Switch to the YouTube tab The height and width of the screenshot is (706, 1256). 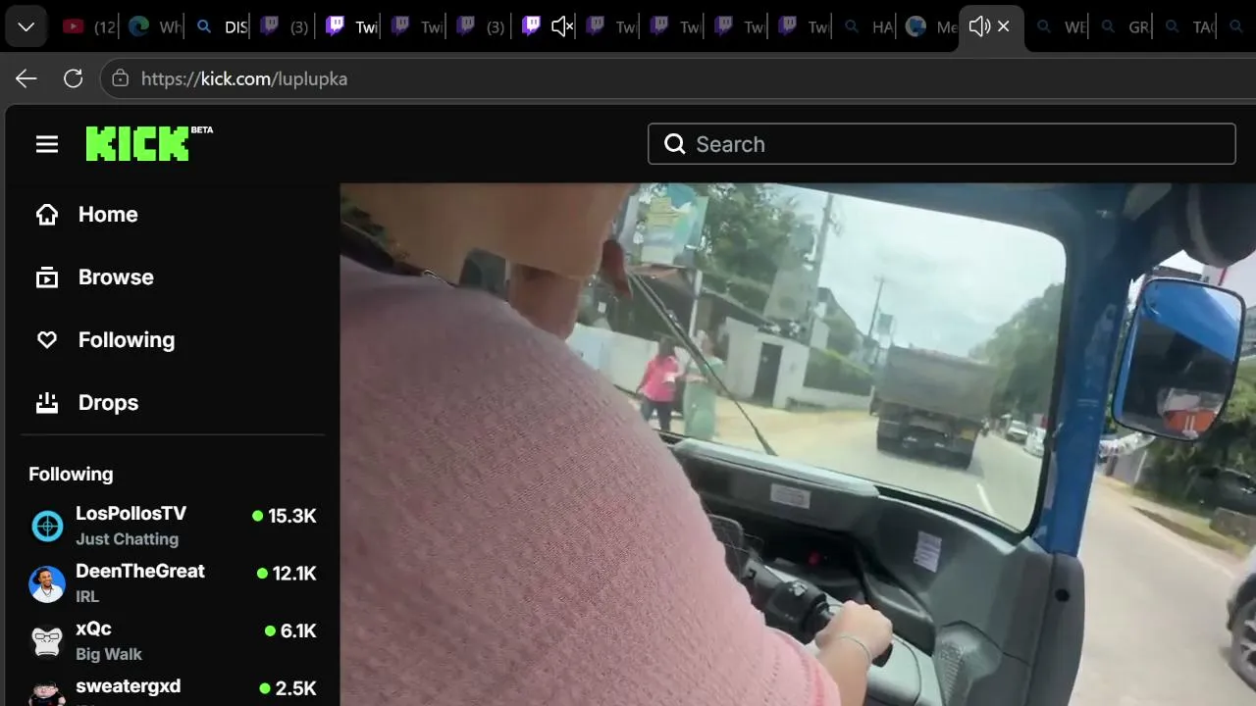pyautogui.click(x=88, y=26)
